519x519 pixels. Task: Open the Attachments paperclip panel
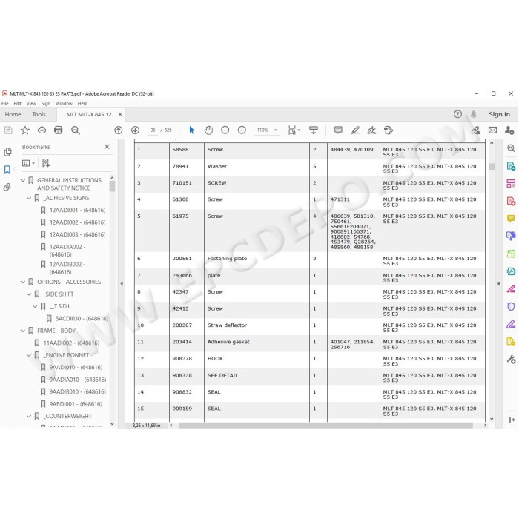[7, 188]
